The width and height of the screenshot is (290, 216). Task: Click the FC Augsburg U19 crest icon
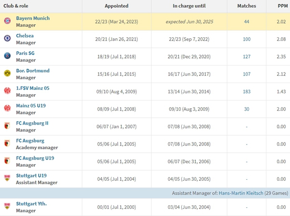7,161
